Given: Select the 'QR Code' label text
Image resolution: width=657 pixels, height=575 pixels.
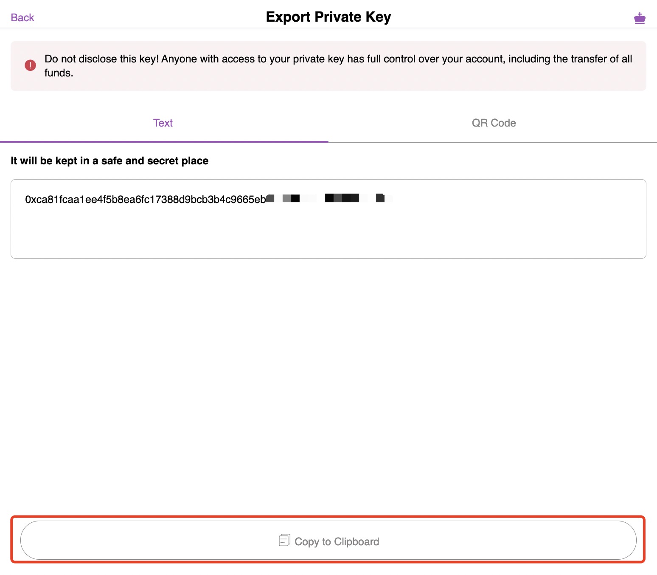Looking at the screenshot, I should (x=494, y=123).
